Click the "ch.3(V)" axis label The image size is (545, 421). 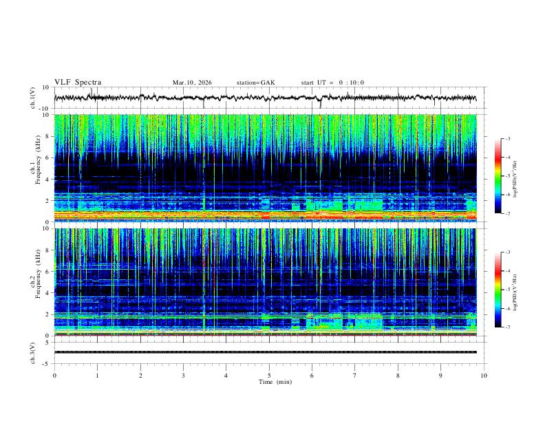32,353
